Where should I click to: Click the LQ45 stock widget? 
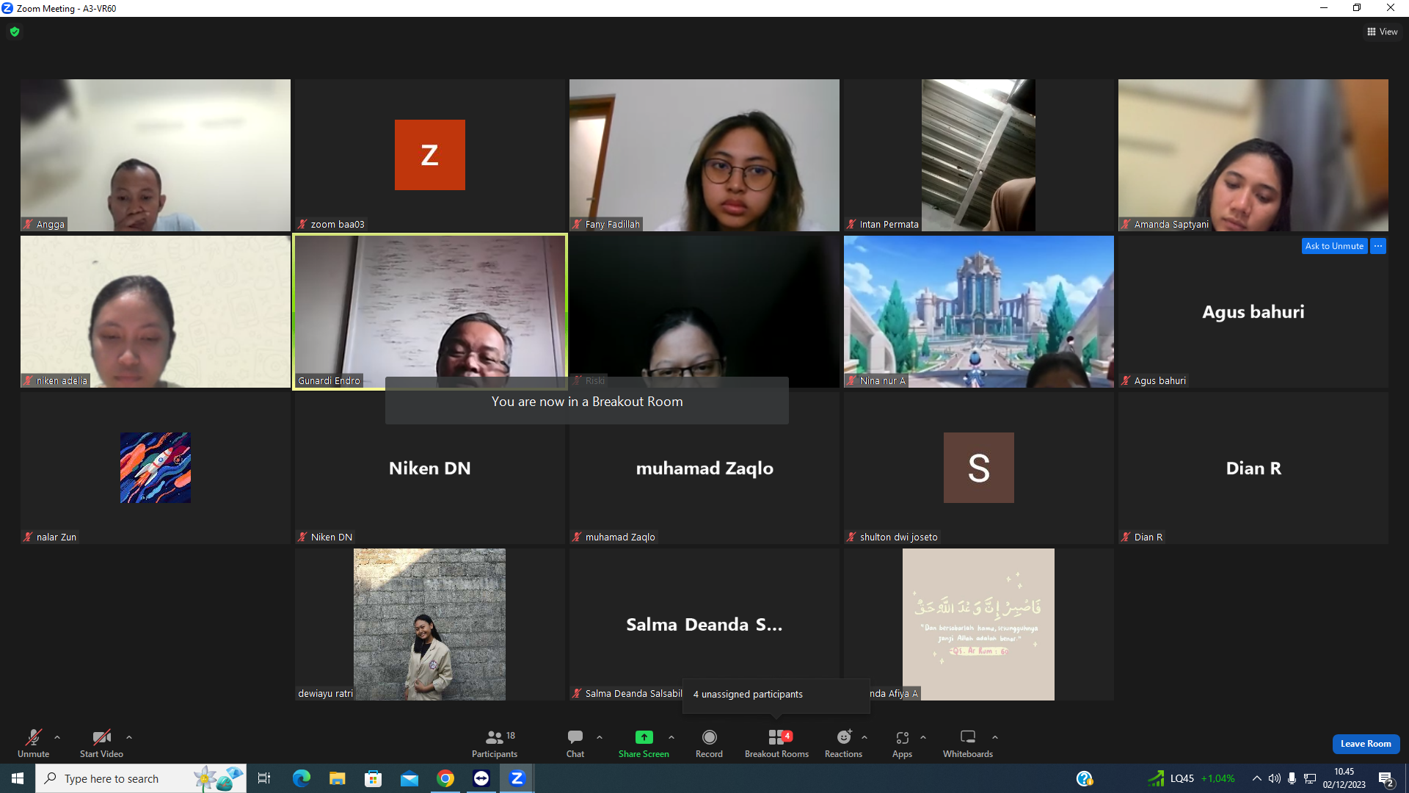pyautogui.click(x=1192, y=778)
